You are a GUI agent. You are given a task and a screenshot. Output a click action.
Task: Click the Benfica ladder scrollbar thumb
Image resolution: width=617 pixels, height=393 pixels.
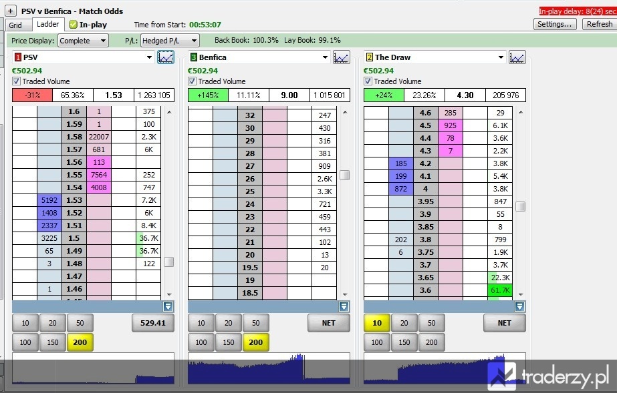pyautogui.click(x=345, y=175)
